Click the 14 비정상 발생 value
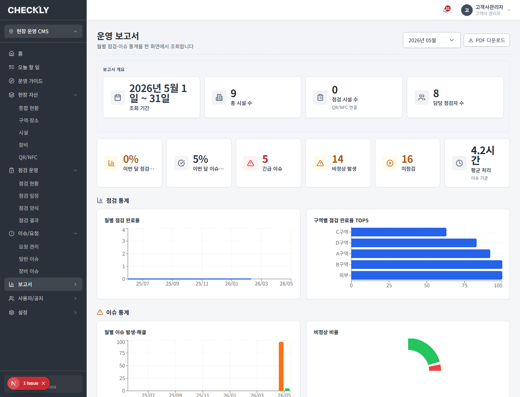The height and width of the screenshot is (397, 520). [x=338, y=159]
